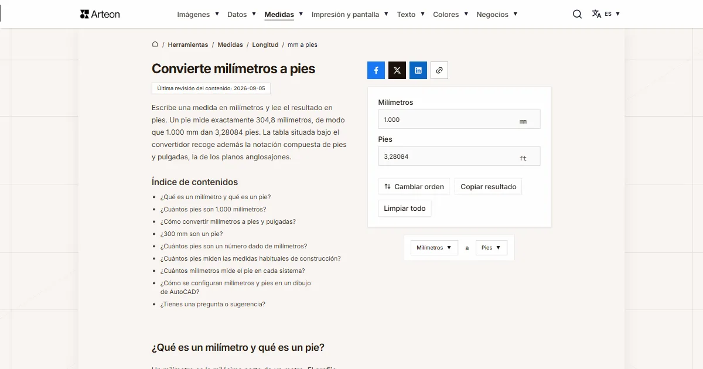This screenshot has width=703, height=369.
Task: Open the language translate icon
Action: (x=596, y=14)
